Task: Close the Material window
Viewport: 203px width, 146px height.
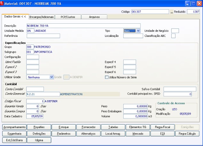Action: coord(199,4)
